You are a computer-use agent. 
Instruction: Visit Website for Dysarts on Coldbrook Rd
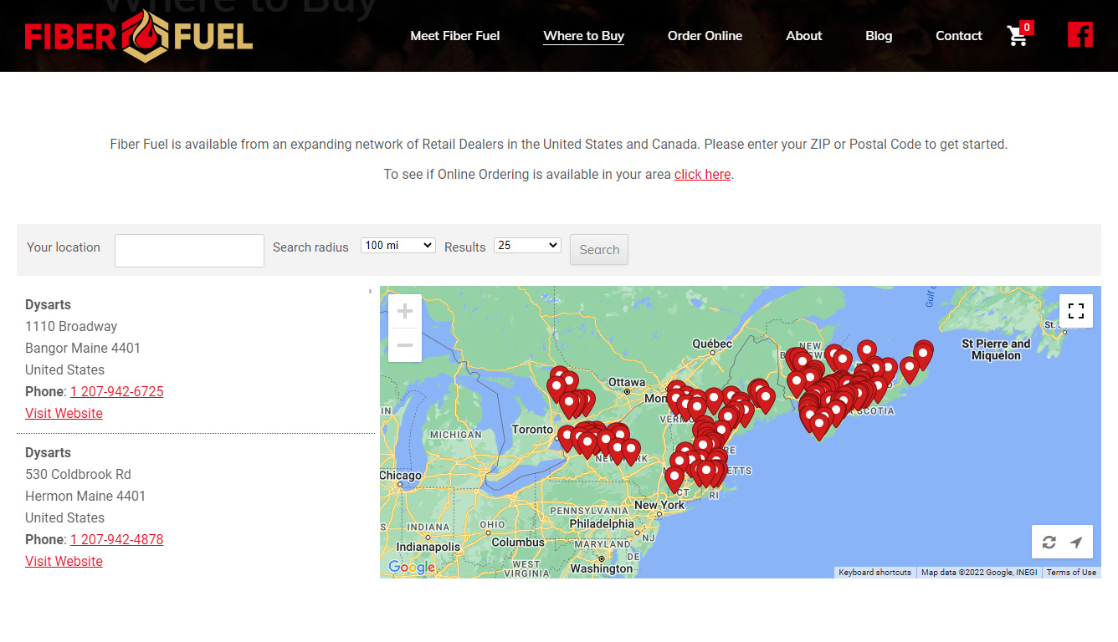(x=64, y=562)
